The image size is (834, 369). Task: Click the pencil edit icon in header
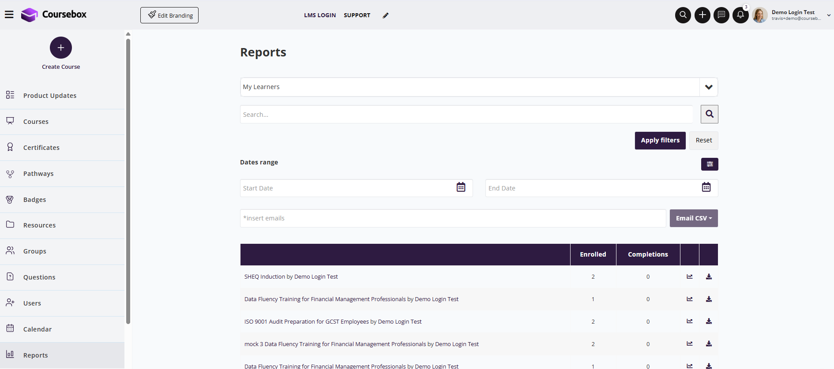386,15
